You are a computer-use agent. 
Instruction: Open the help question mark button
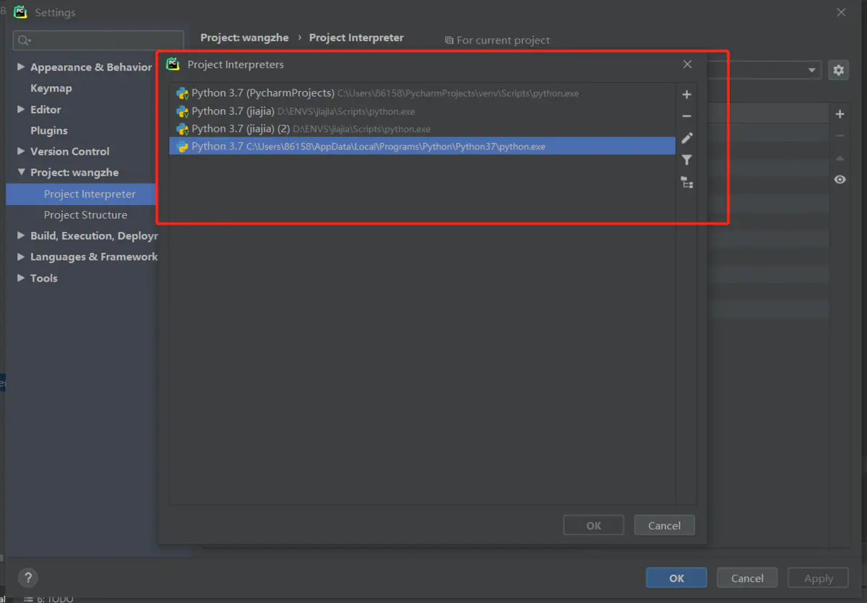pyautogui.click(x=27, y=578)
